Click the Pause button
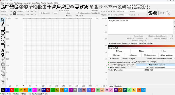Viewport: 175px width, 95px height. click(x=119, y=51)
